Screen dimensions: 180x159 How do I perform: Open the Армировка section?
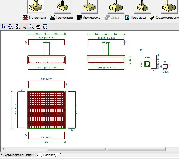(89, 18)
